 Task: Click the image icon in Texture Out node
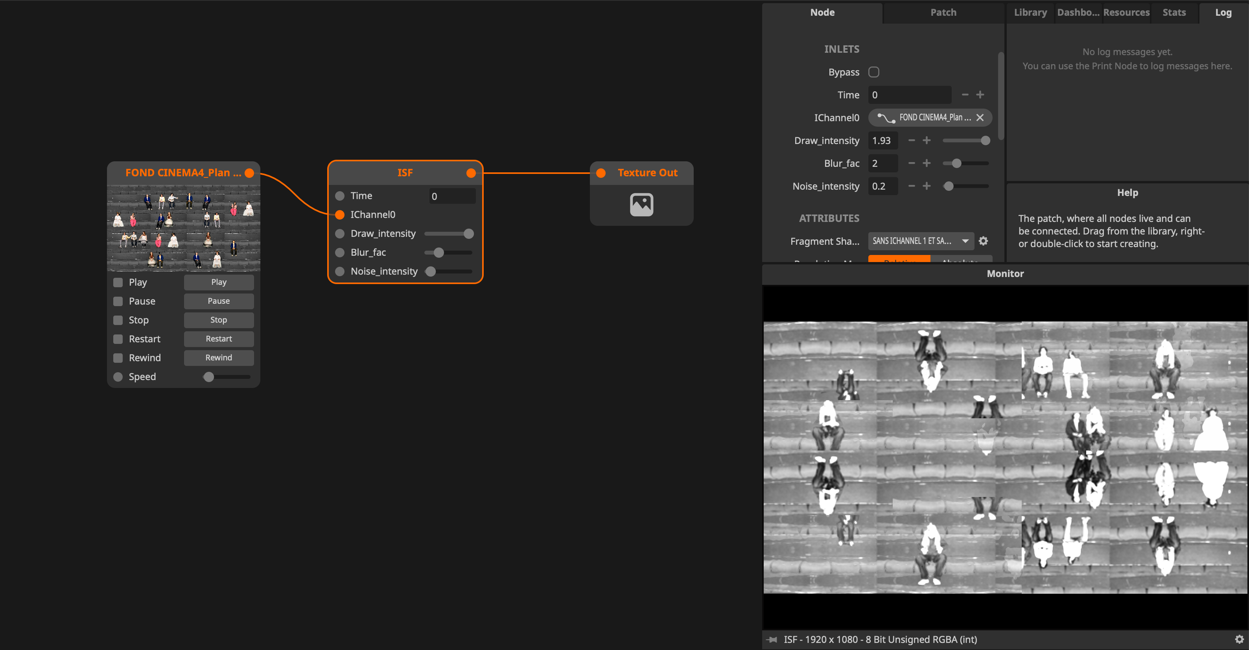641,205
